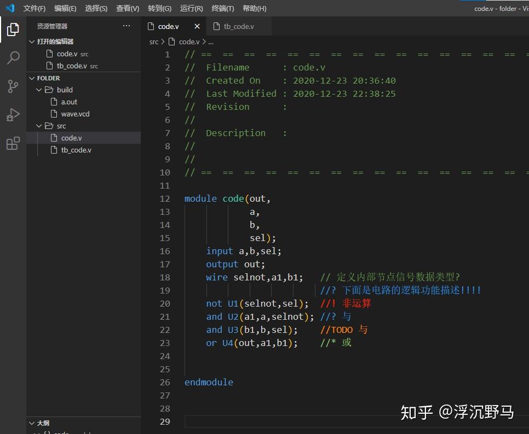Open the 终端 menu

[x=221, y=8]
